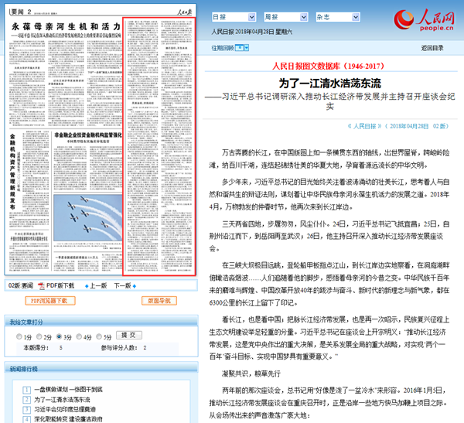Viewport: 464px width, 423px height.
Task: Click rank number 2 icon in 新闻排行榜
Action: [26, 400]
